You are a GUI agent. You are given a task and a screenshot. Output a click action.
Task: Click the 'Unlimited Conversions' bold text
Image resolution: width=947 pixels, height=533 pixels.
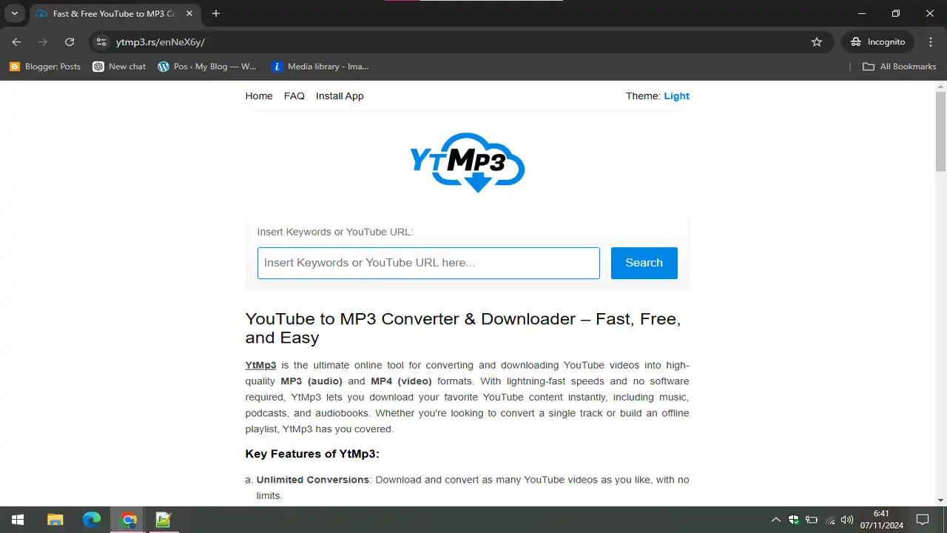click(x=313, y=480)
